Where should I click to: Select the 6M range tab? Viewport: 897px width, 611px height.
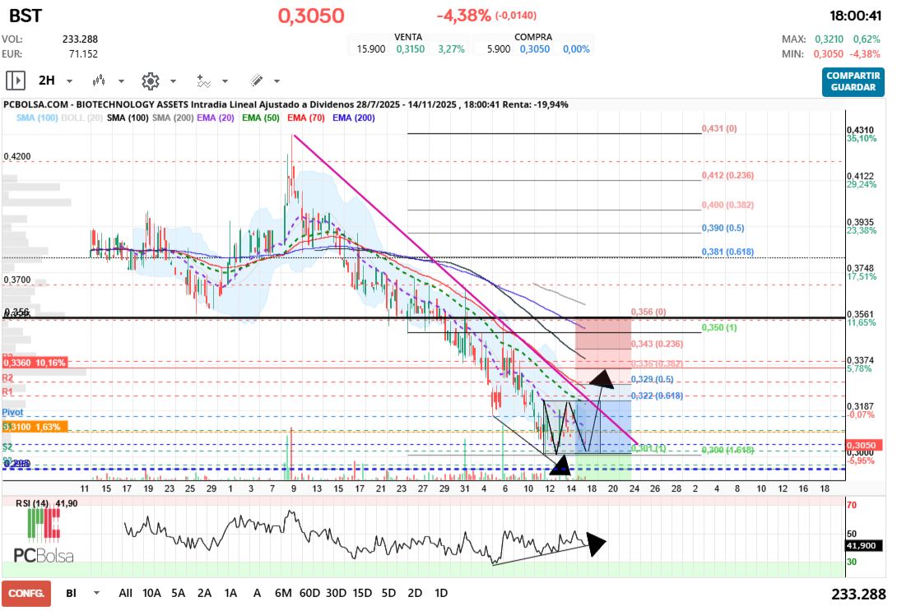[286, 592]
